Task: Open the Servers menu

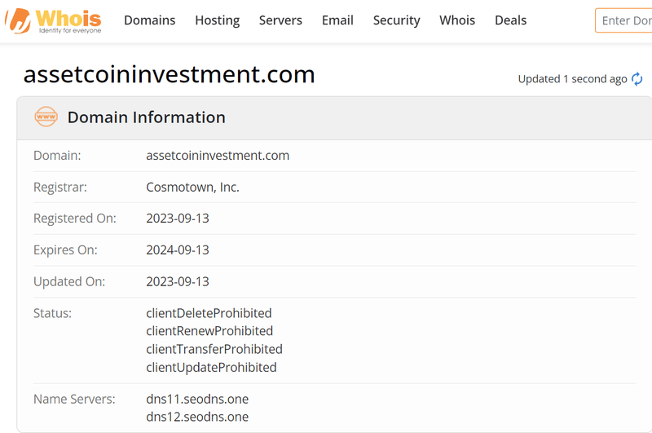Action: (280, 20)
